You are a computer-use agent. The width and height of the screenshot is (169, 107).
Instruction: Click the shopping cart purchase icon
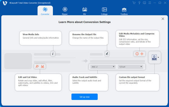pyautogui.click(x=134, y=3)
